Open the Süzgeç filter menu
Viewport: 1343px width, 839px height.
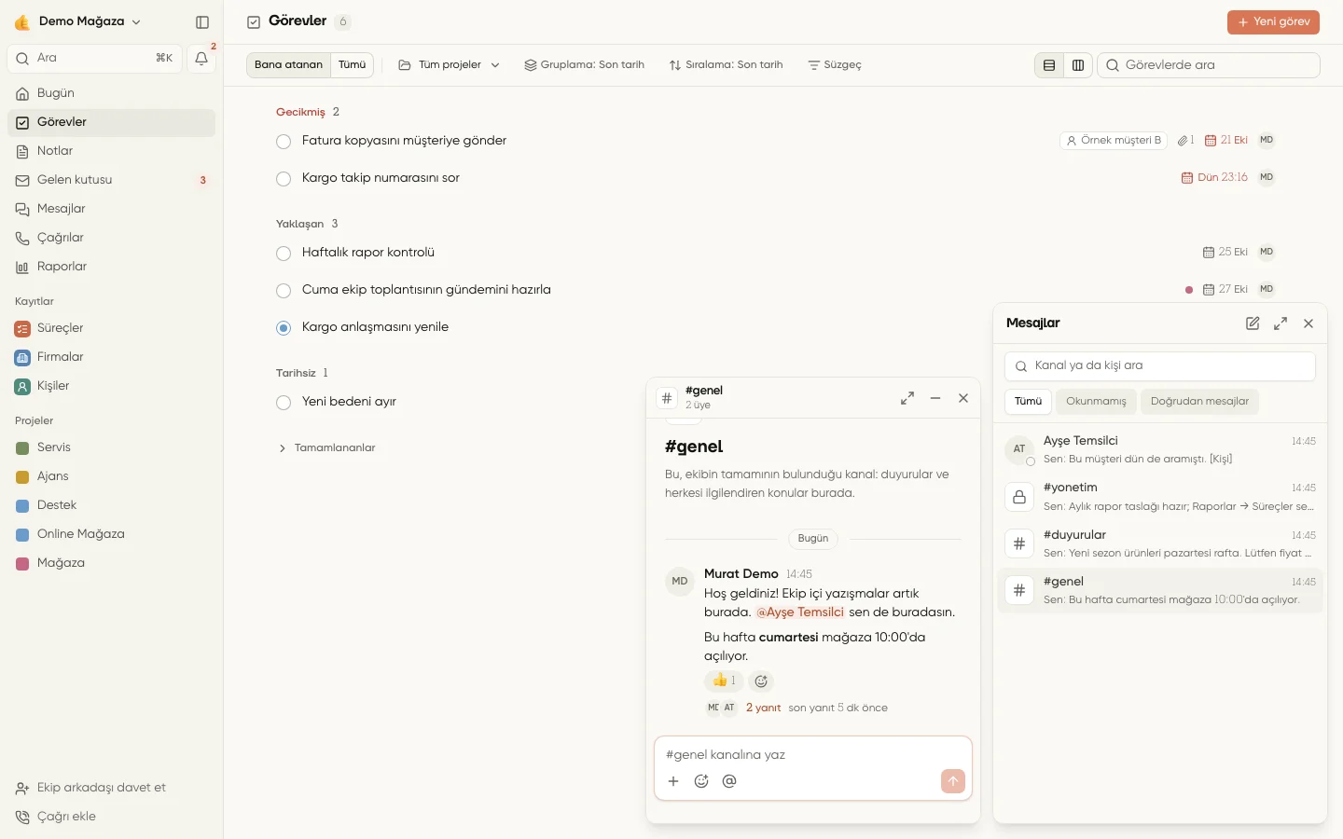tap(835, 65)
